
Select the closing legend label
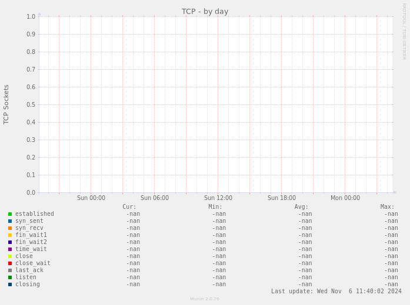pyautogui.click(x=27, y=284)
